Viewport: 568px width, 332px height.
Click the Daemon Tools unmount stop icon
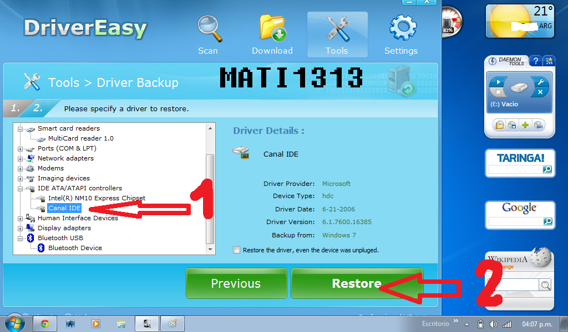499,92
